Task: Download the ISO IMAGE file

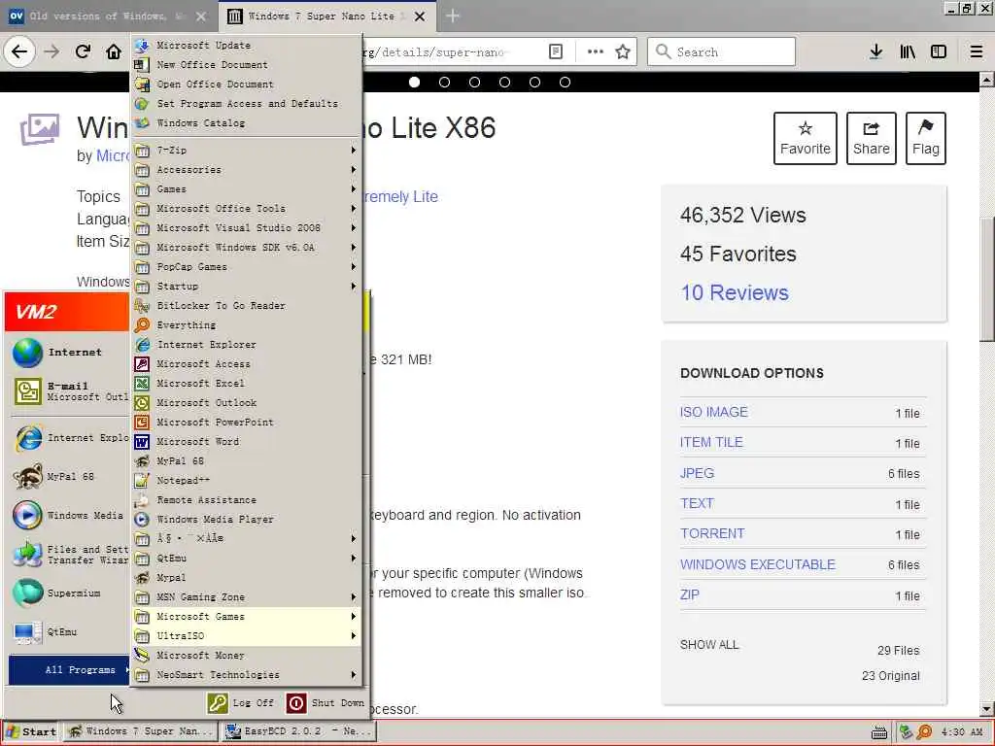Action: (x=714, y=412)
